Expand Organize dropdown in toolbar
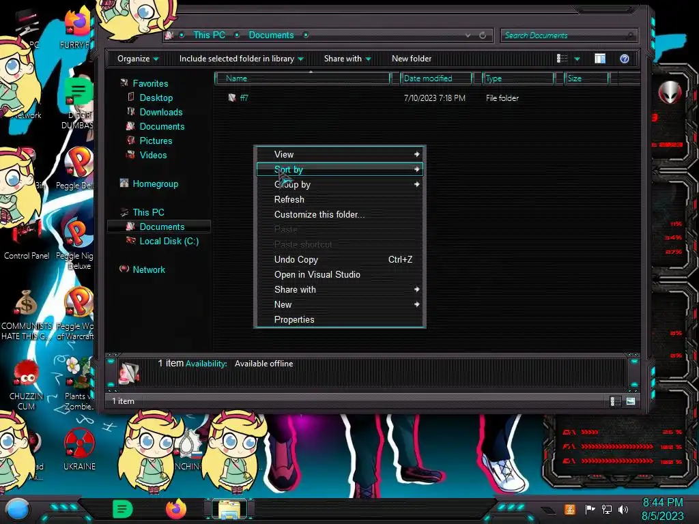699x524 pixels. click(x=138, y=59)
